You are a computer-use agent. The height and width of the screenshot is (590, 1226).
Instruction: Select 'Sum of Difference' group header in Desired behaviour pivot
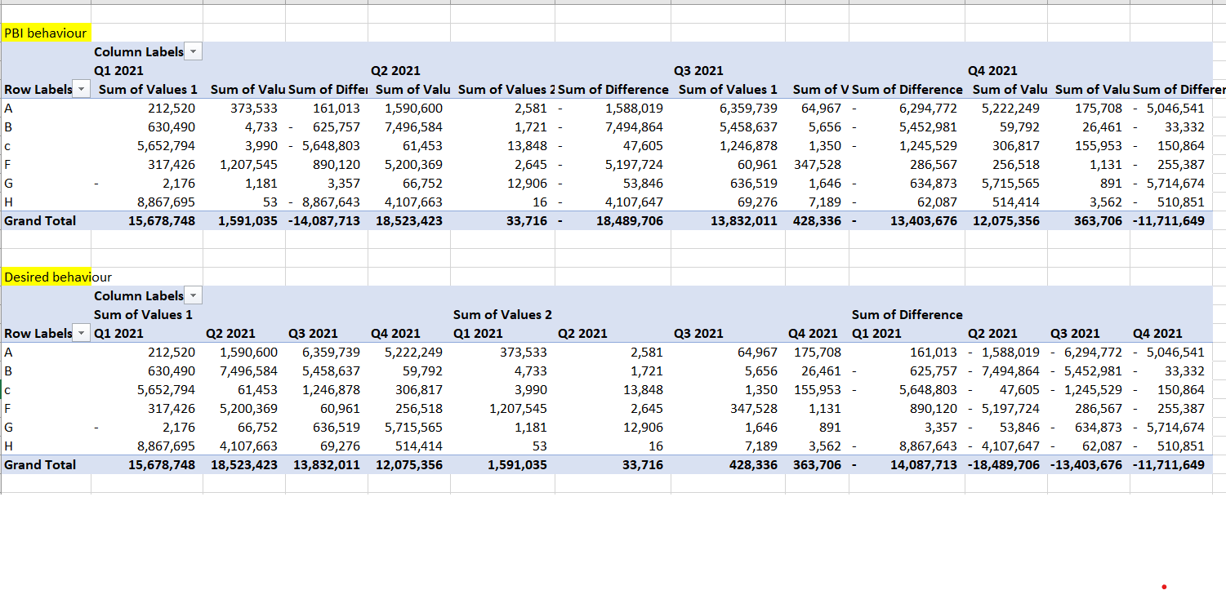[x=907, y=314]
